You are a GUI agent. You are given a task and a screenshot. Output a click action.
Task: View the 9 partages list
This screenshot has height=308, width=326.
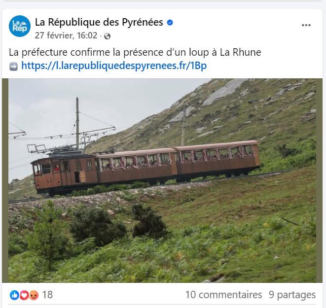click(x=292, y=295)
